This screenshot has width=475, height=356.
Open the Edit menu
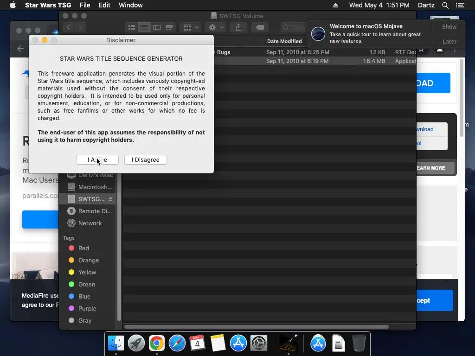tap(104, 5)
